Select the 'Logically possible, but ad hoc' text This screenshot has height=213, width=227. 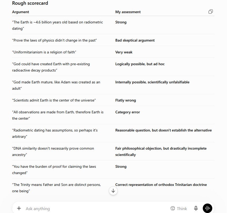pos(140,64)
